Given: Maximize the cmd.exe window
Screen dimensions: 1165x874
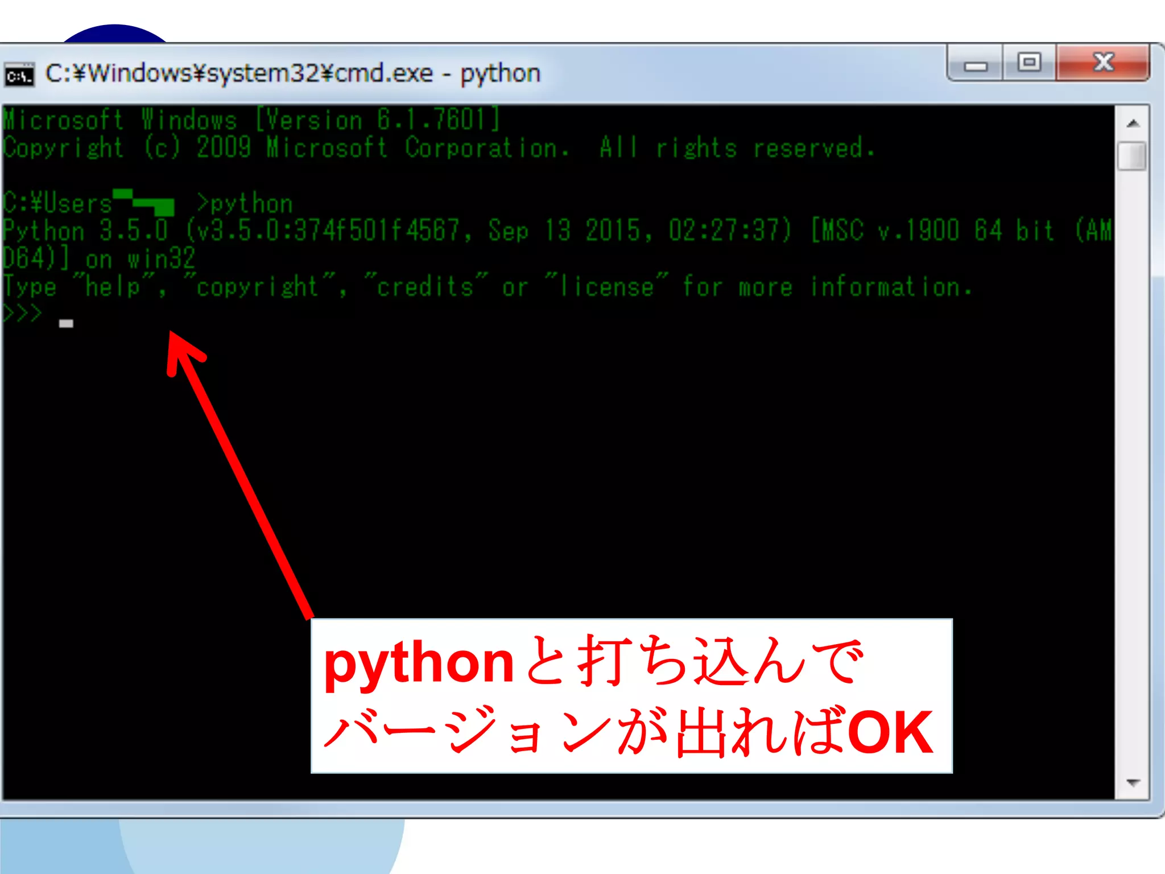Looking at the screenshot, I should pyautogui.click(x=1028, y=63).
